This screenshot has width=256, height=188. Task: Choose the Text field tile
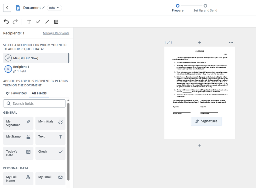click(50, 138)
